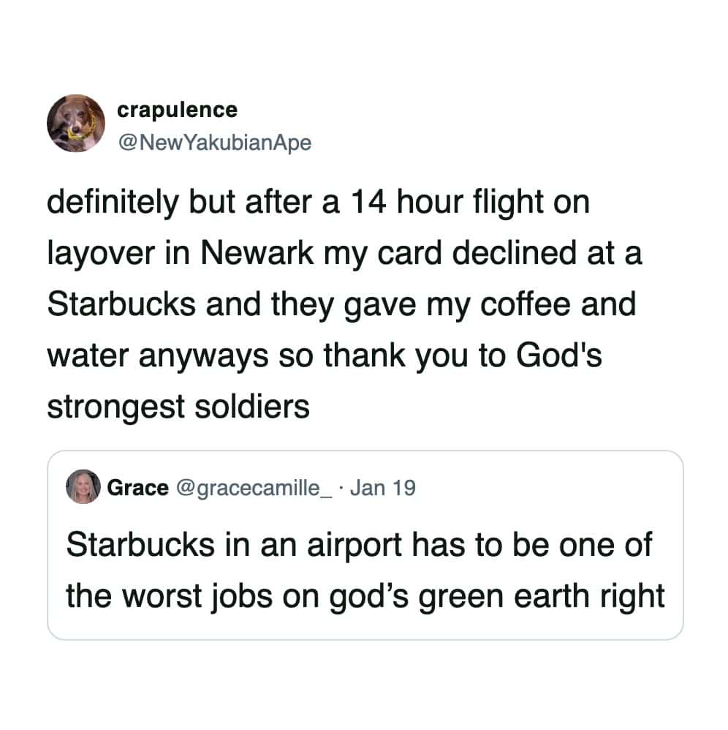Open the crapulence display name
Screen dimensions: 728x730
[x=177, y=110]
